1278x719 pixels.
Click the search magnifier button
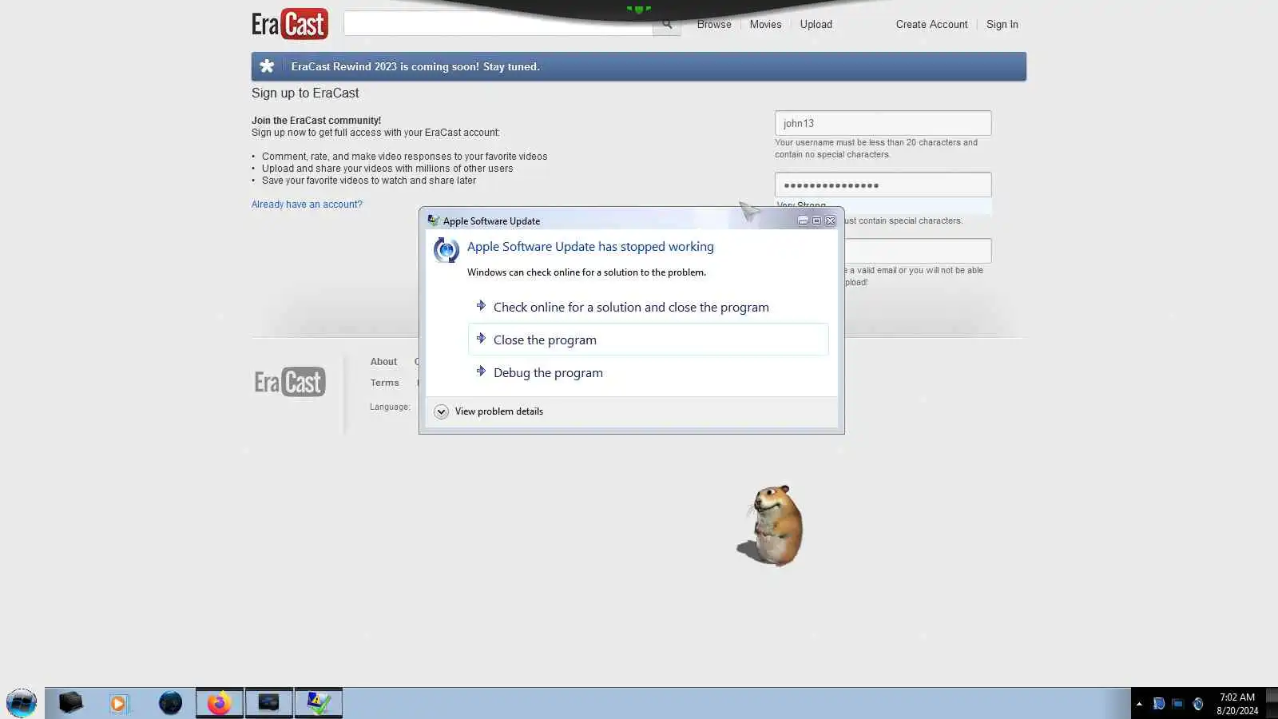[667, 24]
